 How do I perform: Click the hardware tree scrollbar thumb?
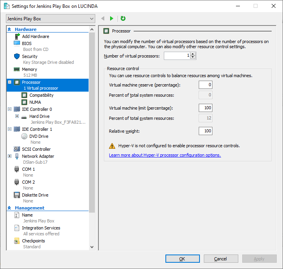click(92, 123)
